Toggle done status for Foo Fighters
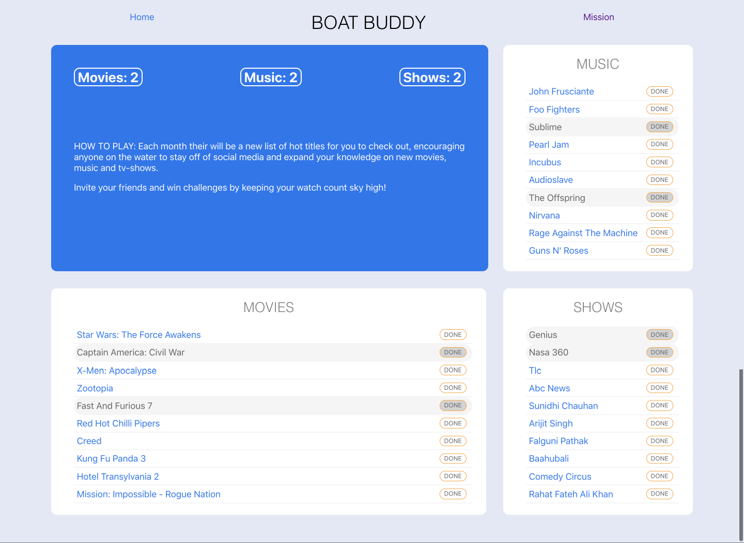This screenshot has height=543, width=744. pos(659,109)
